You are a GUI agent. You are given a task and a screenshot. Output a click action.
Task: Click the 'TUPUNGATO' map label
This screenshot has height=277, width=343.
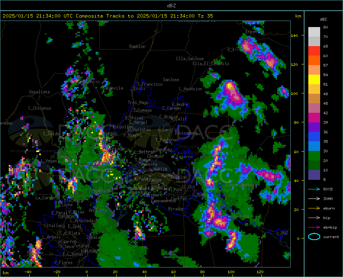[x=68, y=217]
